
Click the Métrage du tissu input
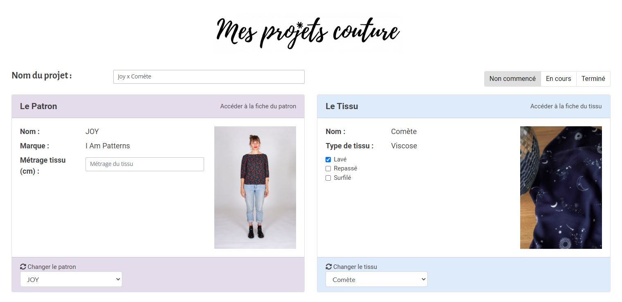click(x=145, y=164)
